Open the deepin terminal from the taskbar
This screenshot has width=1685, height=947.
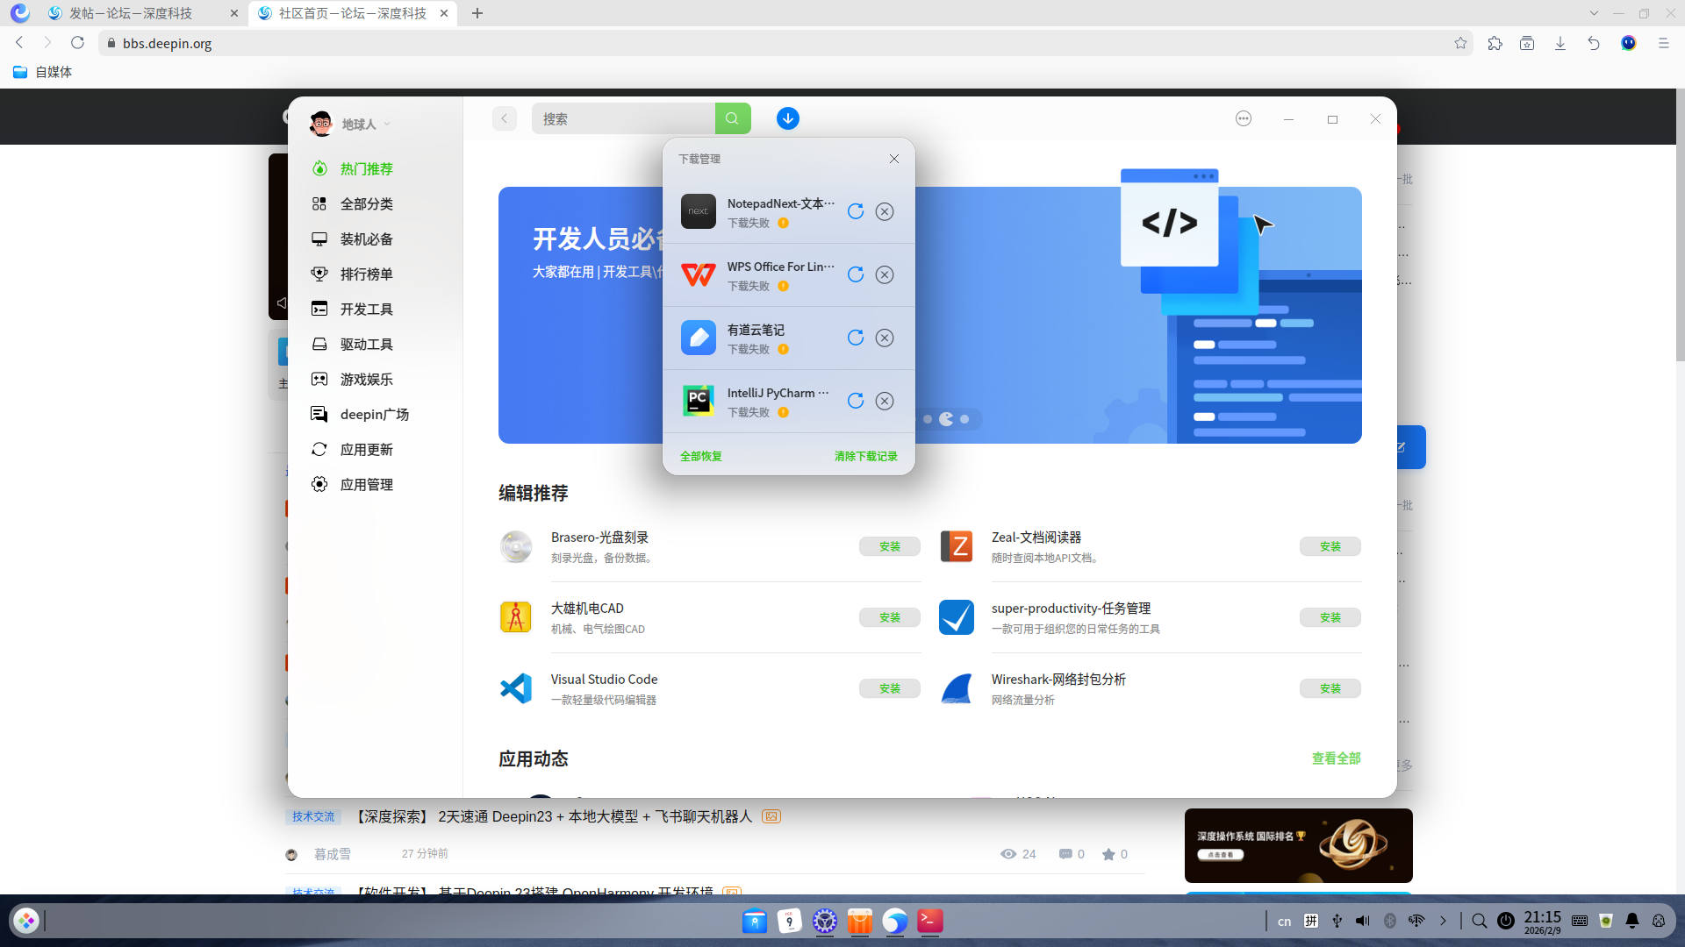pyautogui.click(x=930, y=922)
